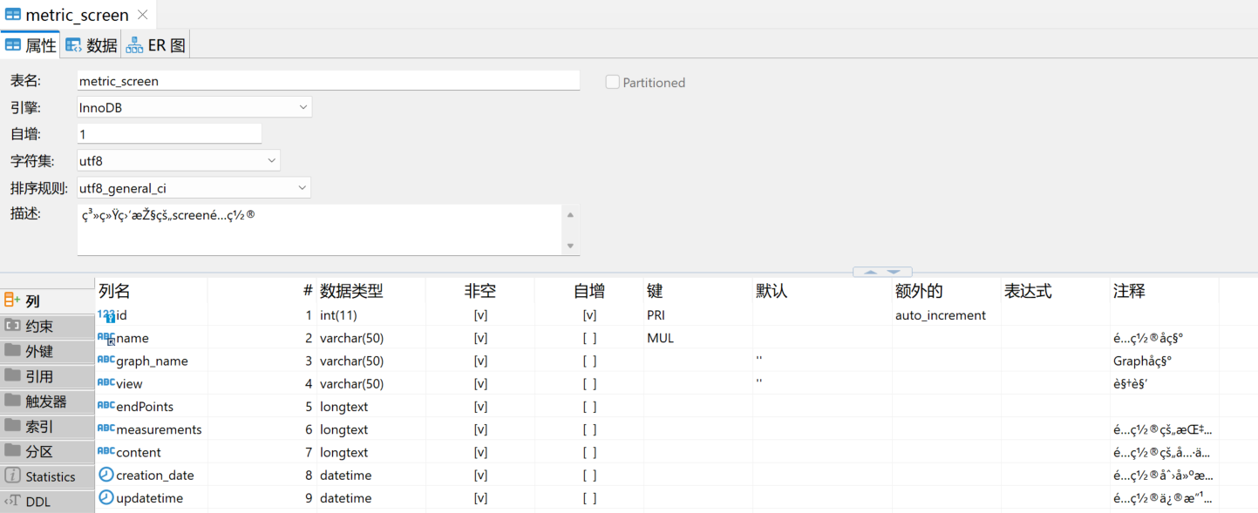Viewport: 1258px width, 513px height.
Task: Click the 触发器 folder icon
Action: pos(12,401)
